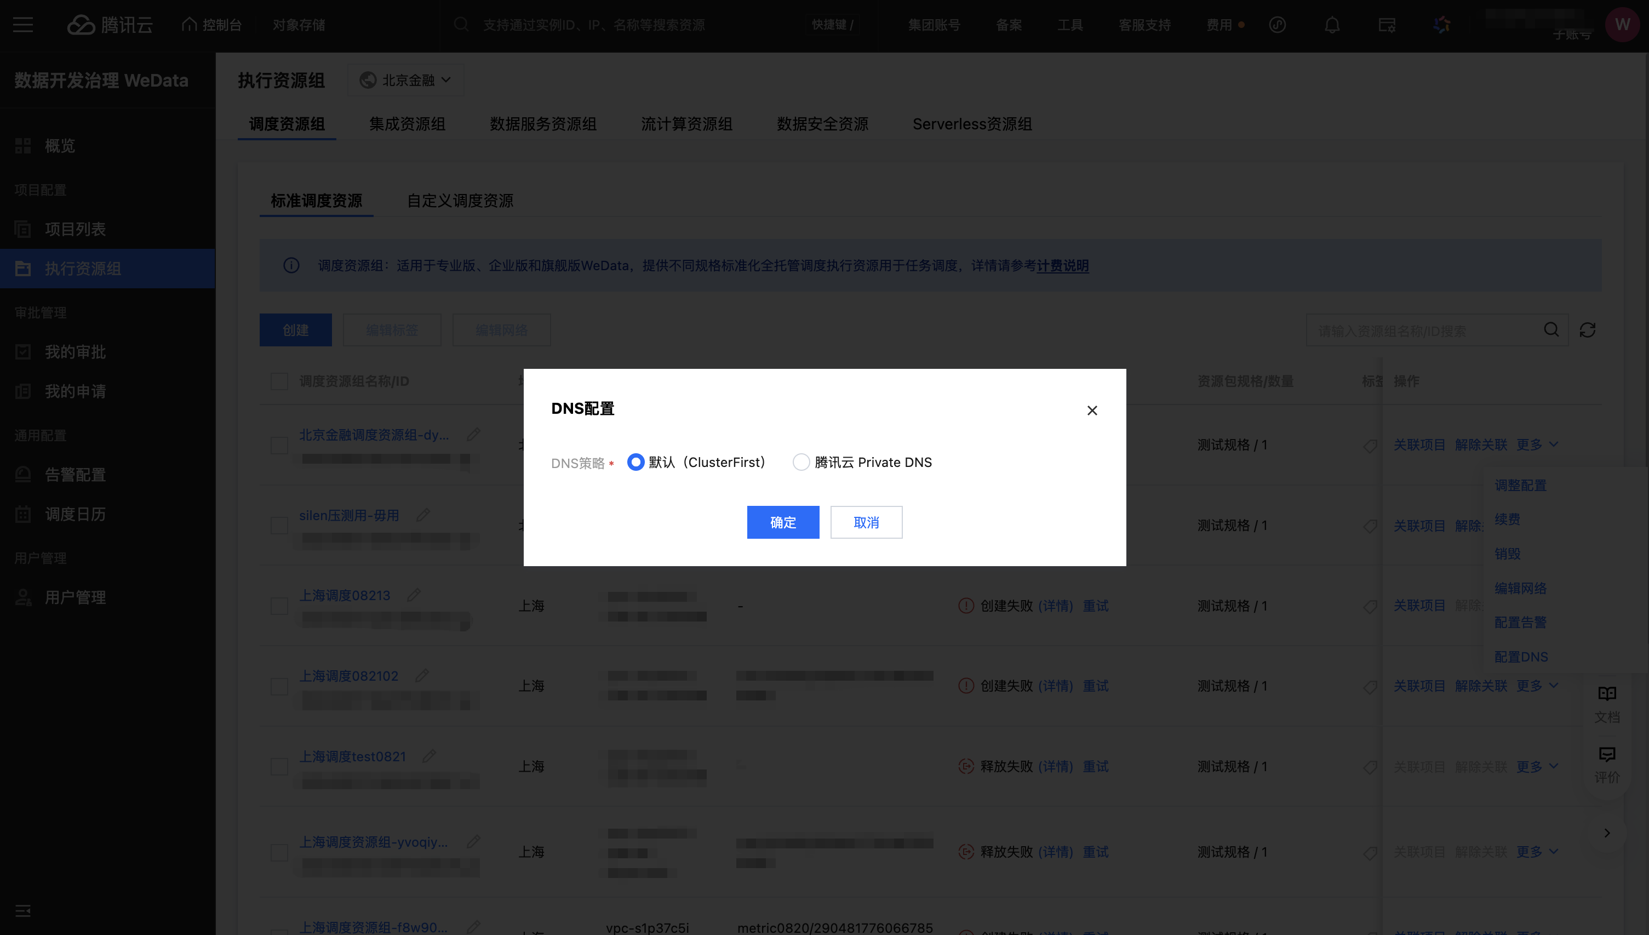Check the box for silen压测用-毋用 row
The height and width of the screenshot is (935, 1649).
click(x=279, y=525)
